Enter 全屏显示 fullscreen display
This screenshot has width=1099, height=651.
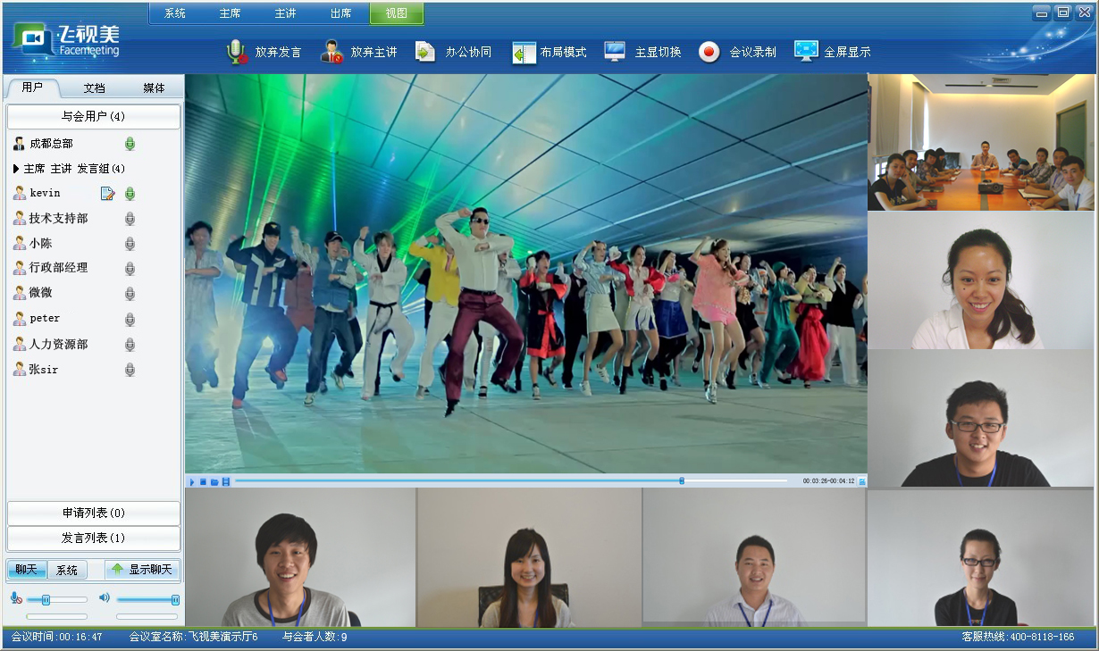(x=806, y=52)
